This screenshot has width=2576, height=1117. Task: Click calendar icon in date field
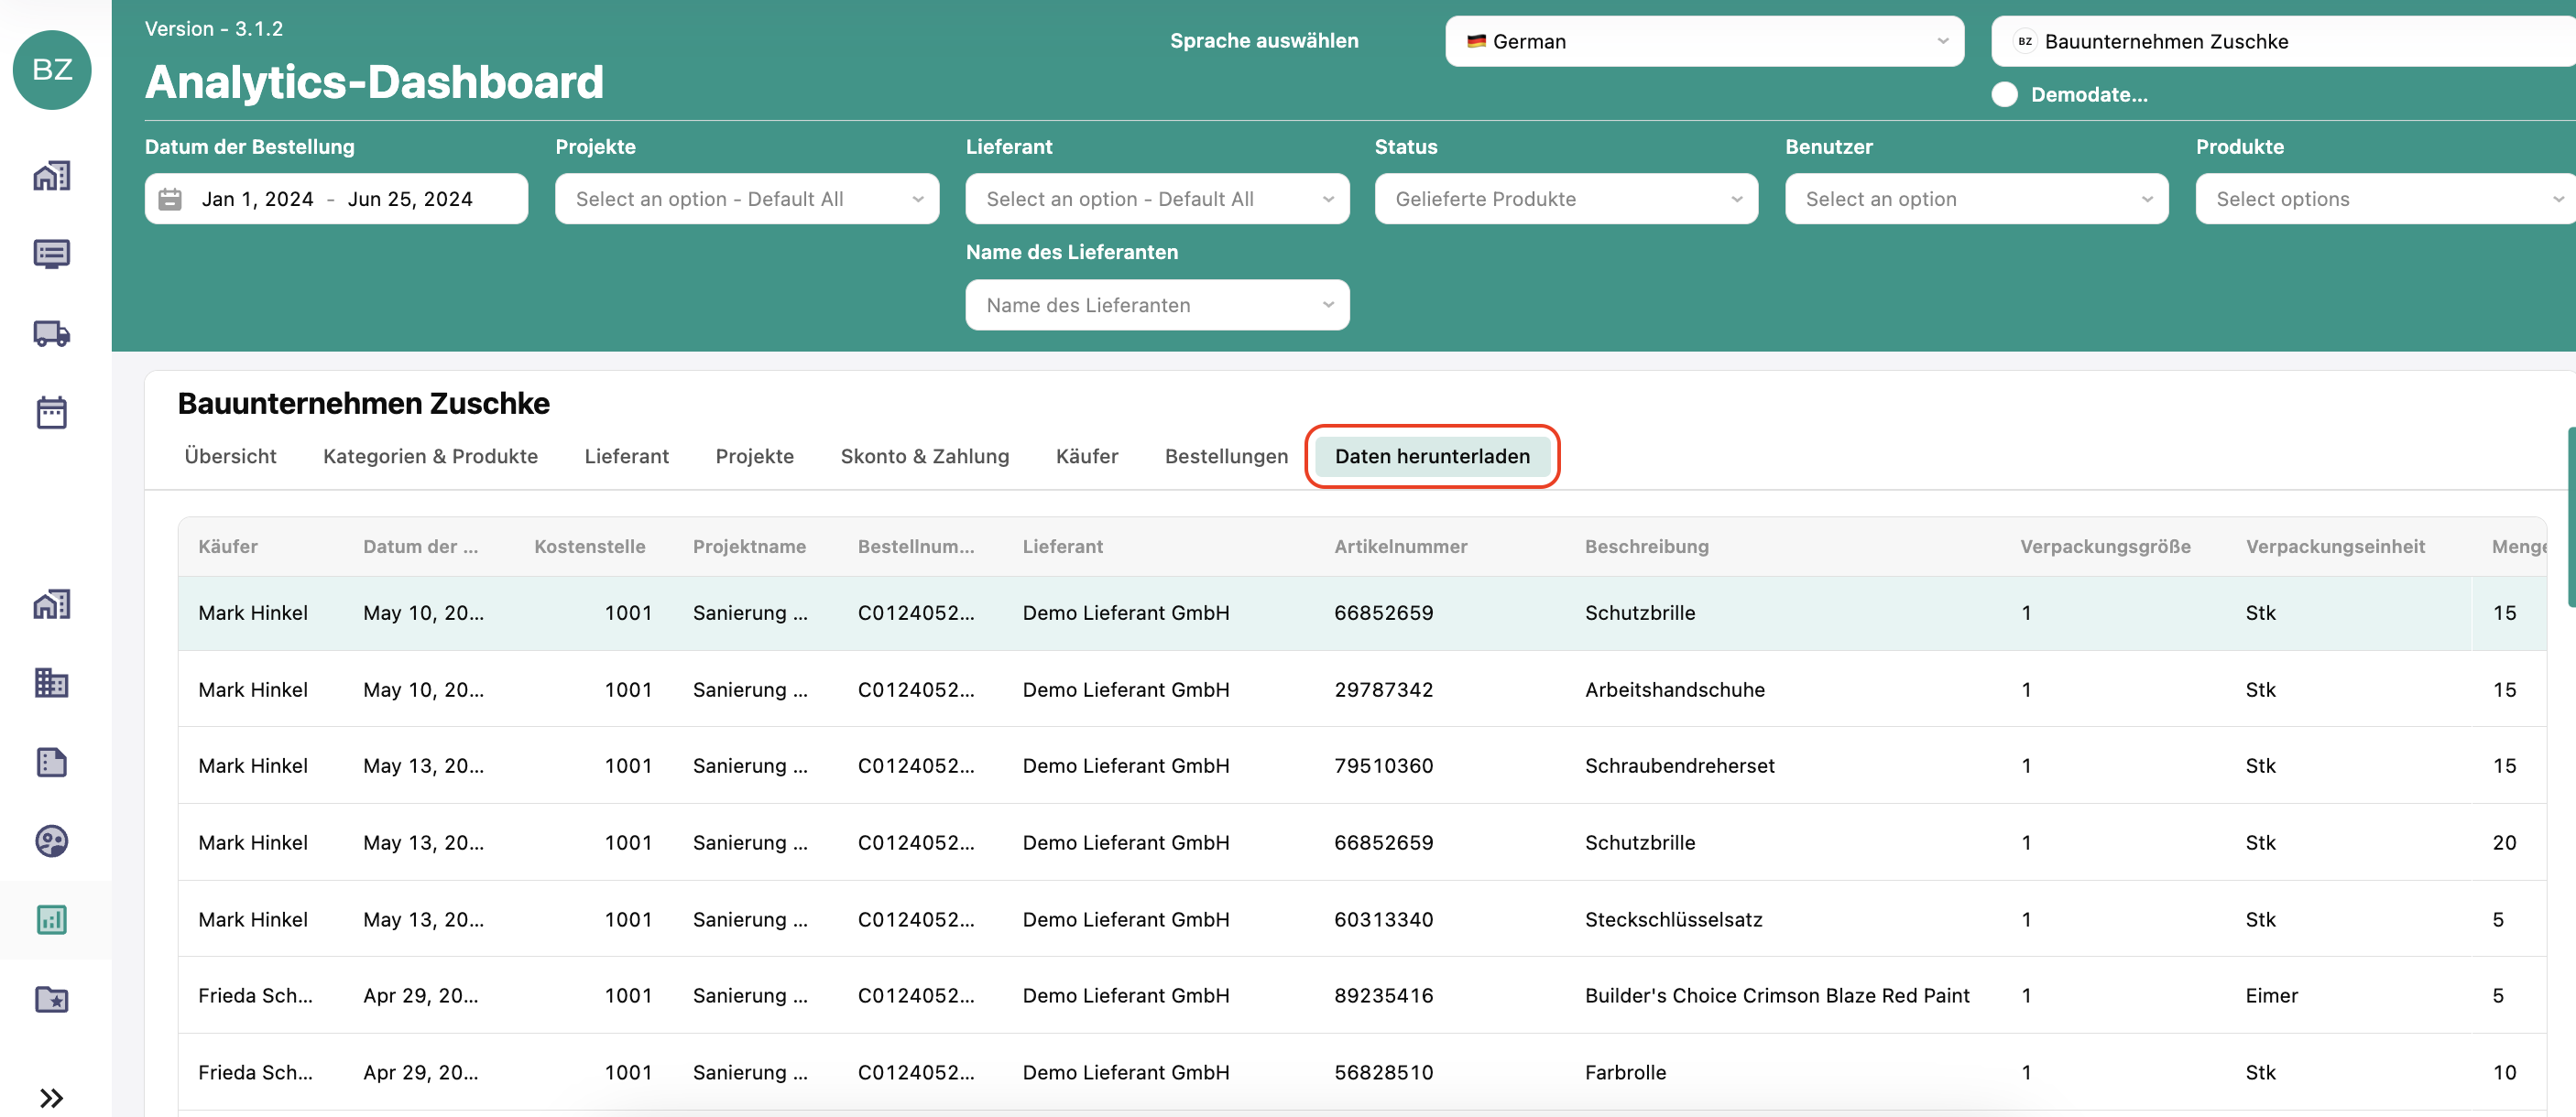(171, 199)
